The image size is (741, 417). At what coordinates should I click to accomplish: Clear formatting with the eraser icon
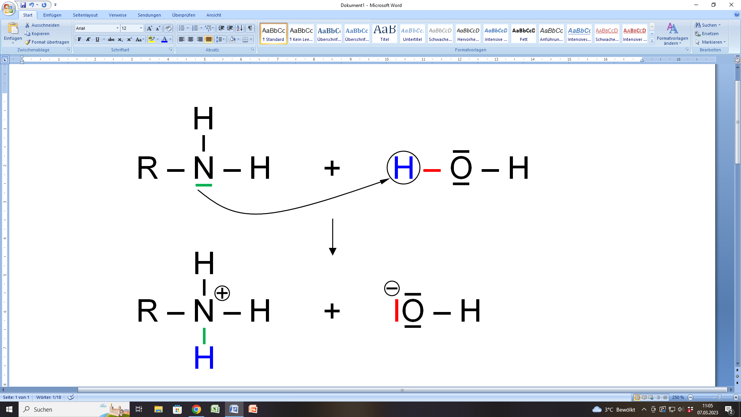[x=168, y=28]
